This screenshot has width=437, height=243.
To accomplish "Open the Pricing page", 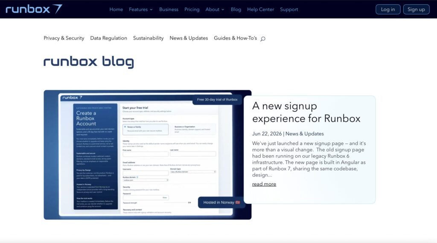I will (x=192, y=9).
